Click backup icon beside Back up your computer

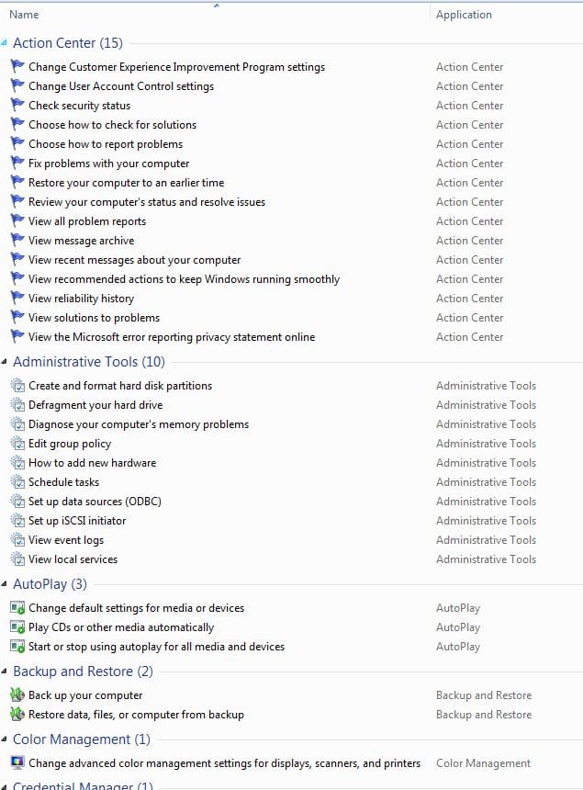point(17,695)
